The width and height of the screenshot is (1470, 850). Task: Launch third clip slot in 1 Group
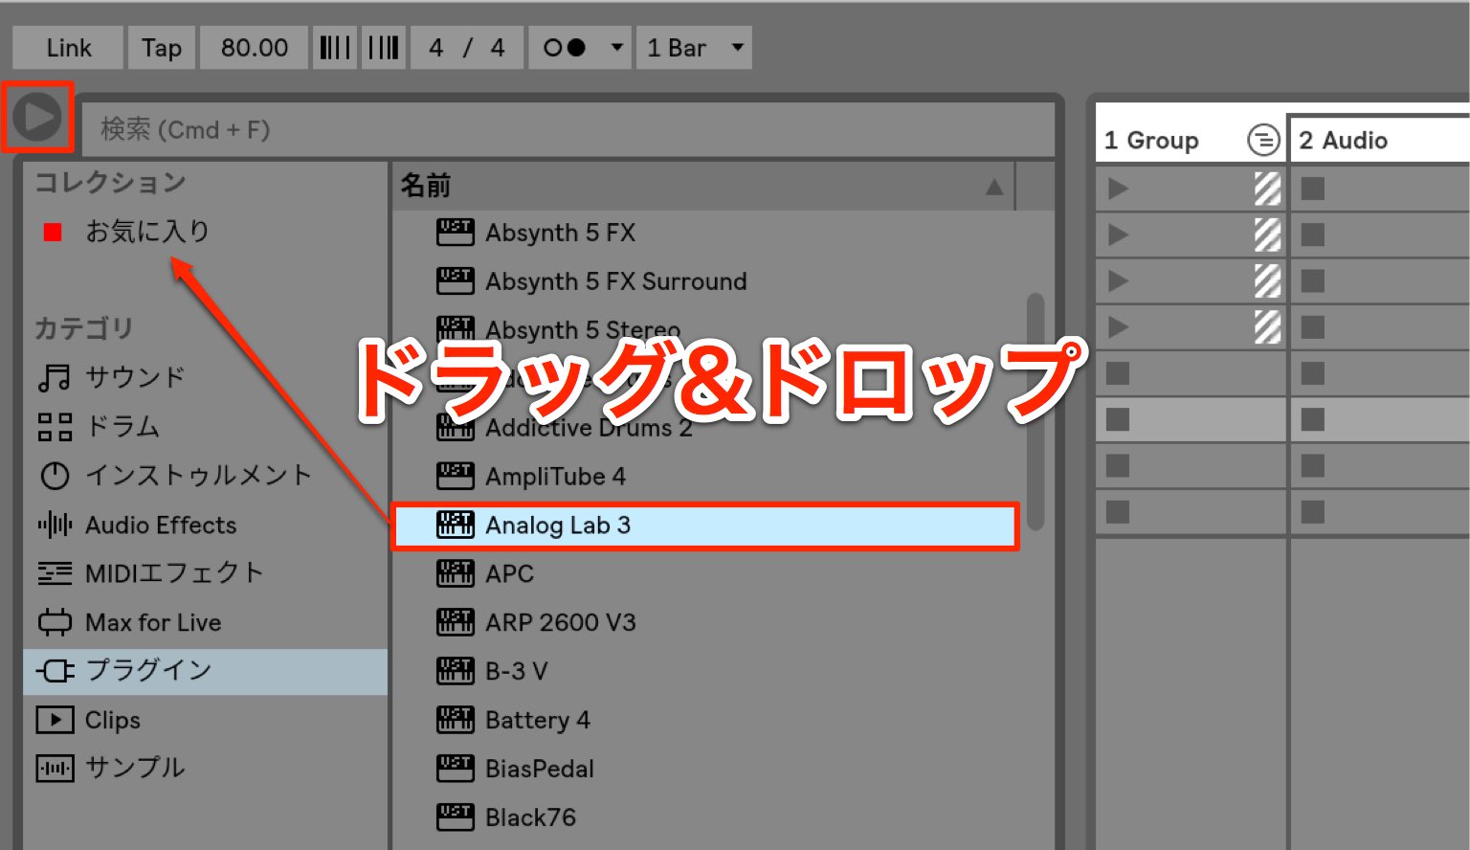[x=1117, y=280]
